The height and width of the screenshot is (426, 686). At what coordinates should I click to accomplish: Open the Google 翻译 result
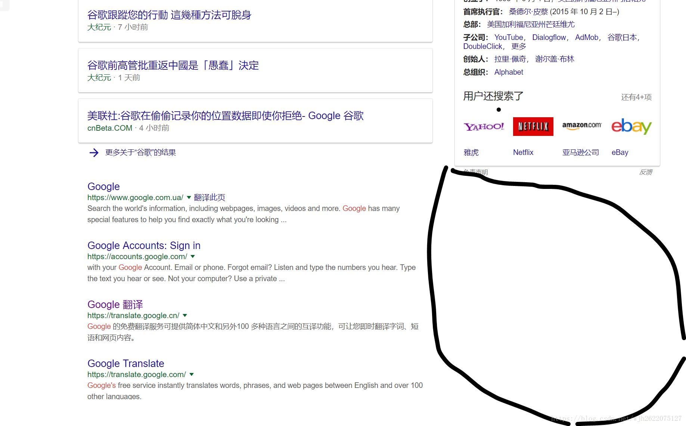115,304
